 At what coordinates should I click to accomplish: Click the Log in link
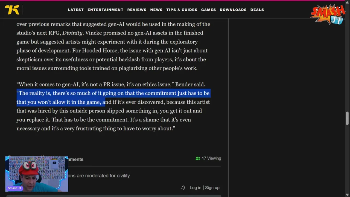coord(195,188)
